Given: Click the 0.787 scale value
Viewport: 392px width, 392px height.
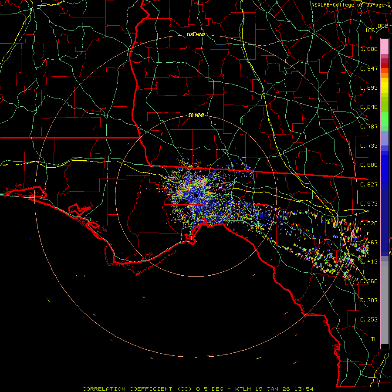Looking at the screenshot, I should [369, 126].
